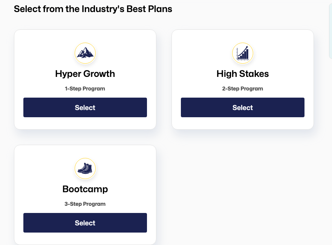Click the mountain icon for Hyper Growth
The image size is (332, 245).
85,53
